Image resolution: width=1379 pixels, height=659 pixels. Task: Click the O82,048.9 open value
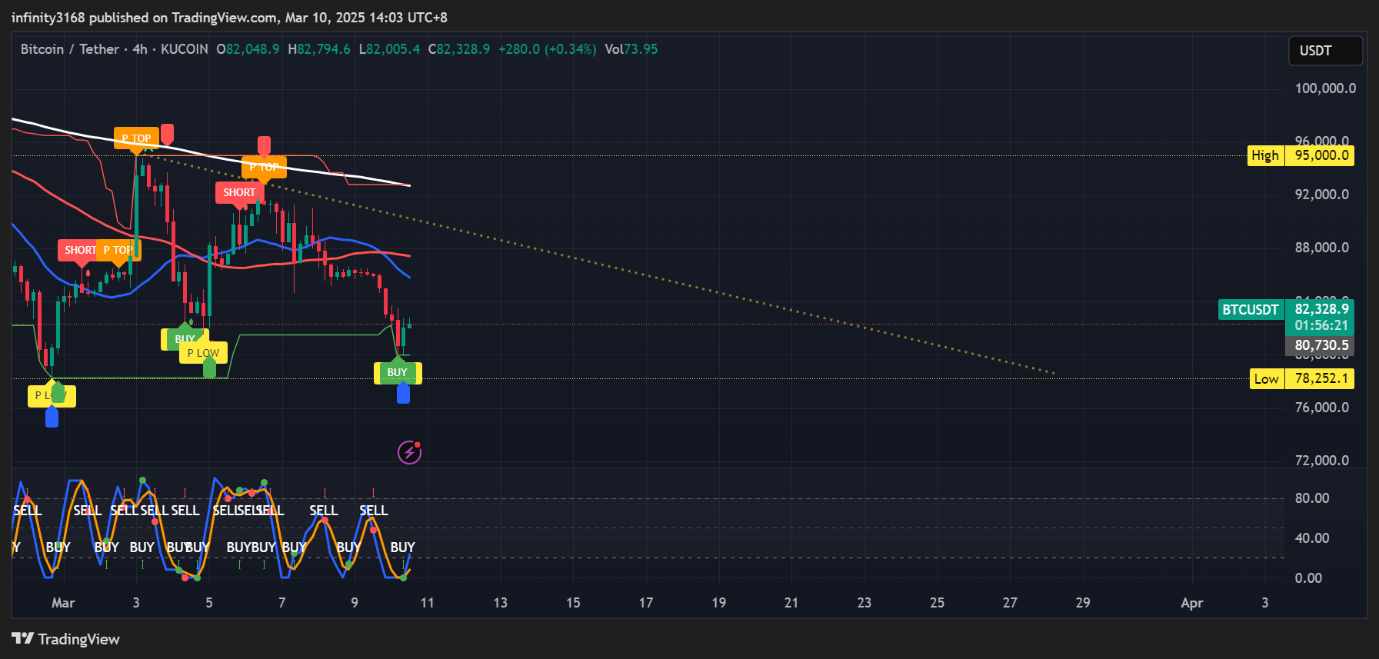click(248, 49)
